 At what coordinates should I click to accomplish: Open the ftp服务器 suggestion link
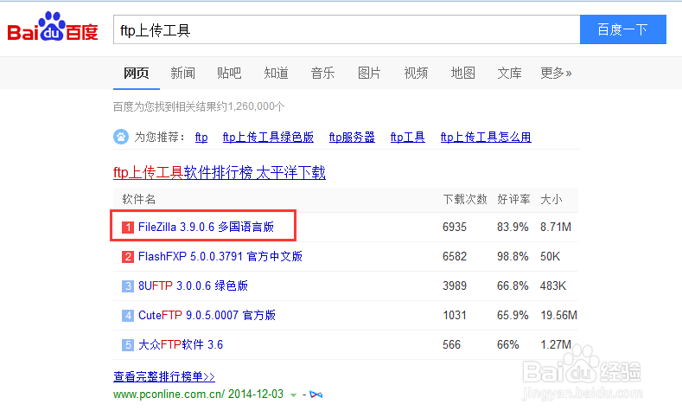coord(352,137)
